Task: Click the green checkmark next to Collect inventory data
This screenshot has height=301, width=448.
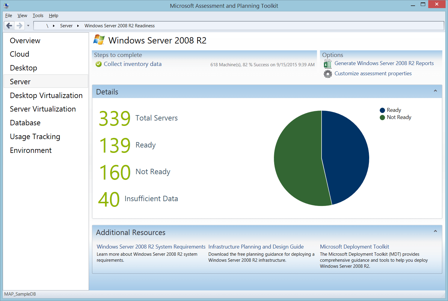Action: [99, 64]
